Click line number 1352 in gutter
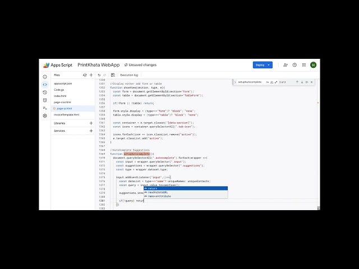Viewport: 359px width, 269px height. click(102, 87)
